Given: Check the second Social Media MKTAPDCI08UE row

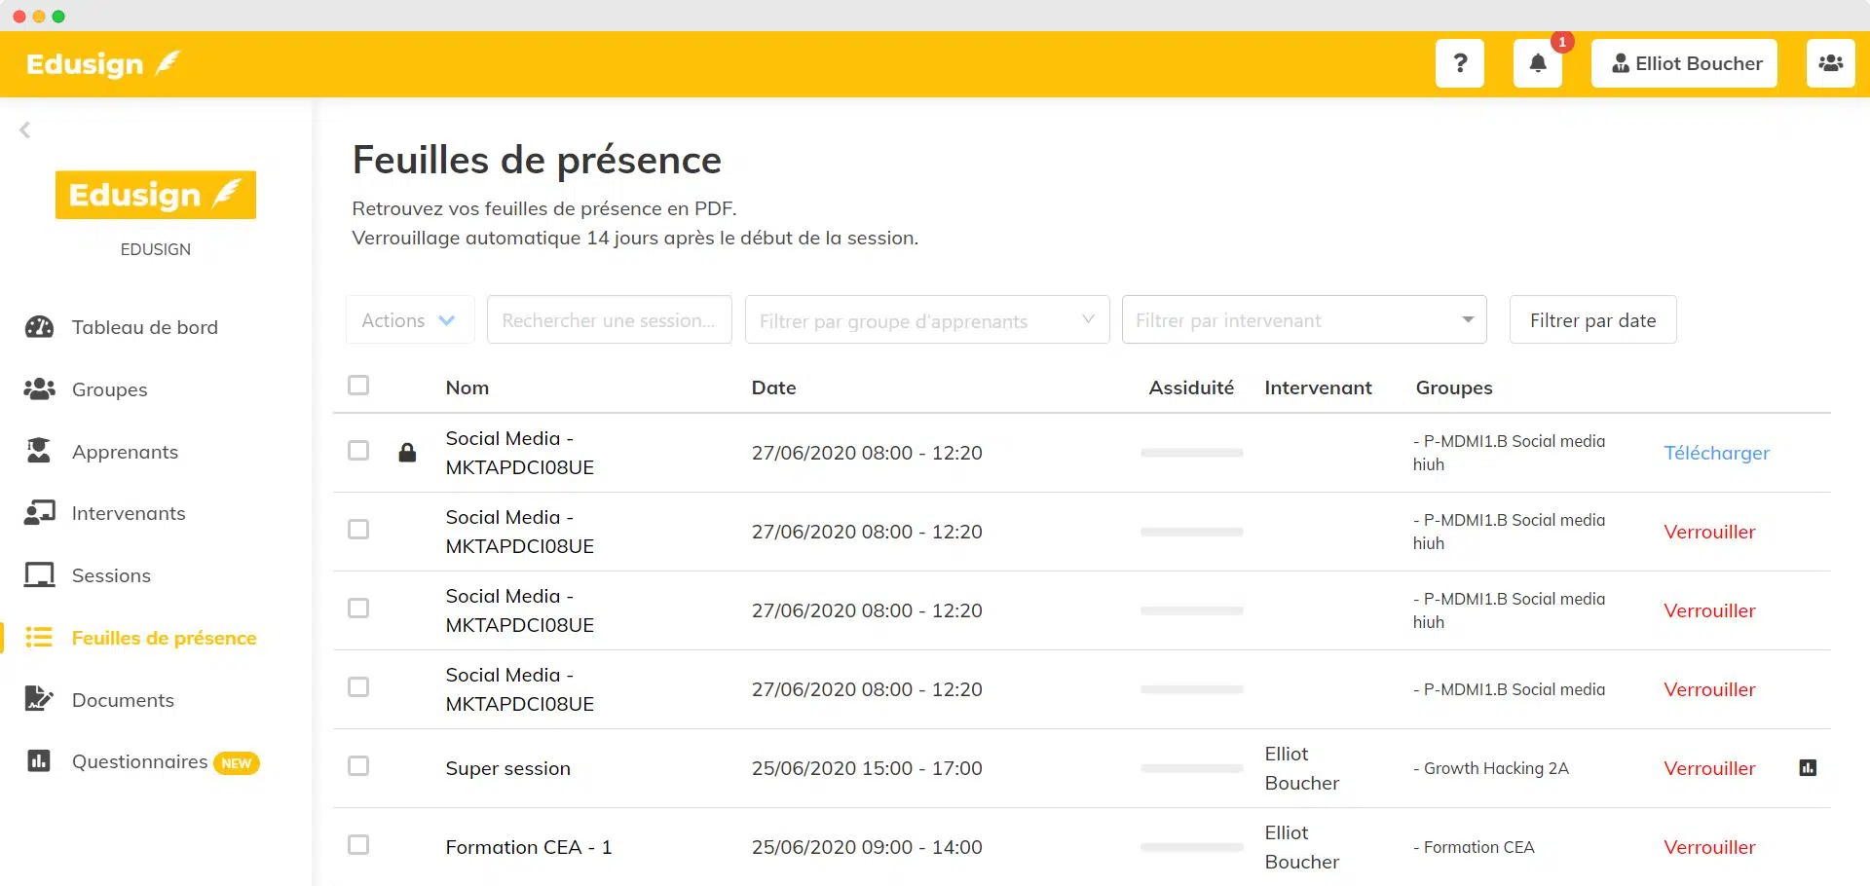Looking at the screenshot, I should point(358,530).
